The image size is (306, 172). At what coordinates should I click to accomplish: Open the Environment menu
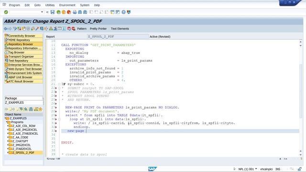(67, 5)
